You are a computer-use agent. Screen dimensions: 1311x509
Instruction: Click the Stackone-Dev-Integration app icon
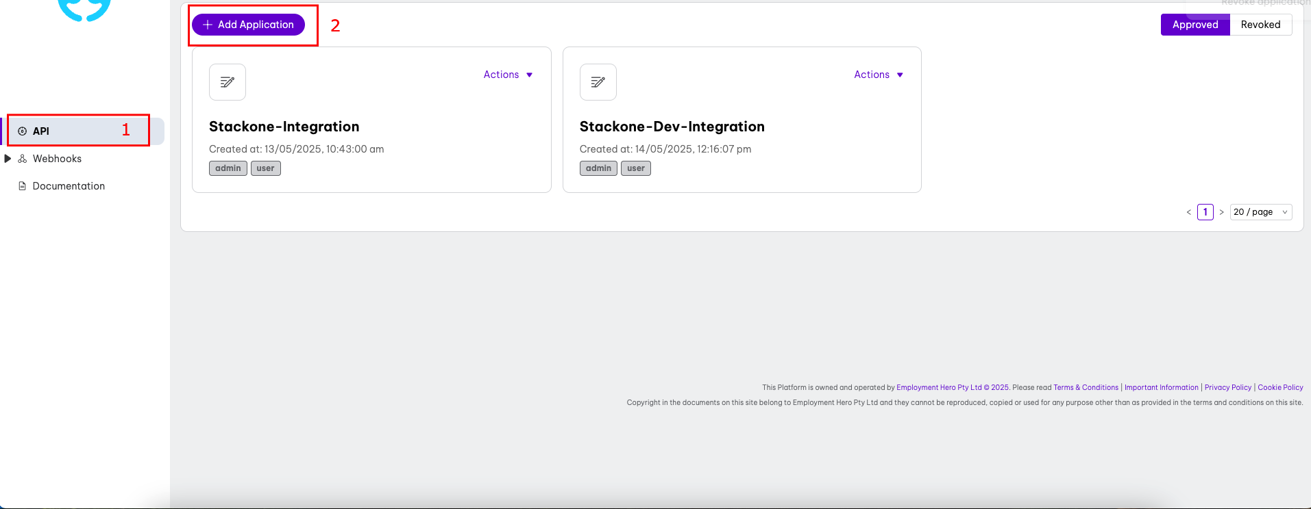598,82
